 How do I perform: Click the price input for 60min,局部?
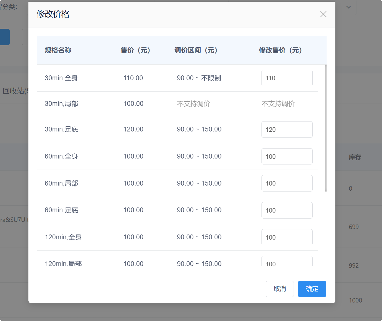point(287,183)
